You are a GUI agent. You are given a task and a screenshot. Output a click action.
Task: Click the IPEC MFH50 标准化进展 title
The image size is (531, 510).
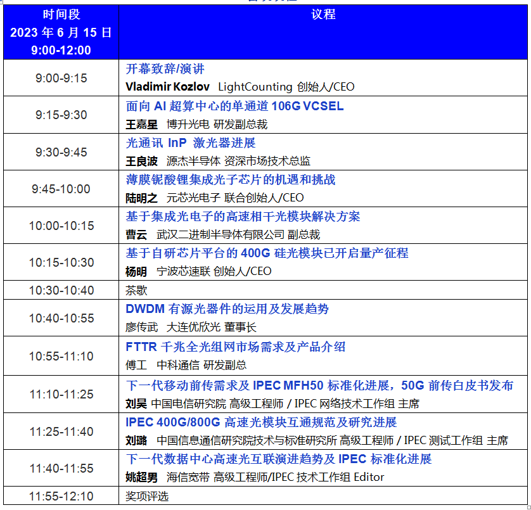319,385
